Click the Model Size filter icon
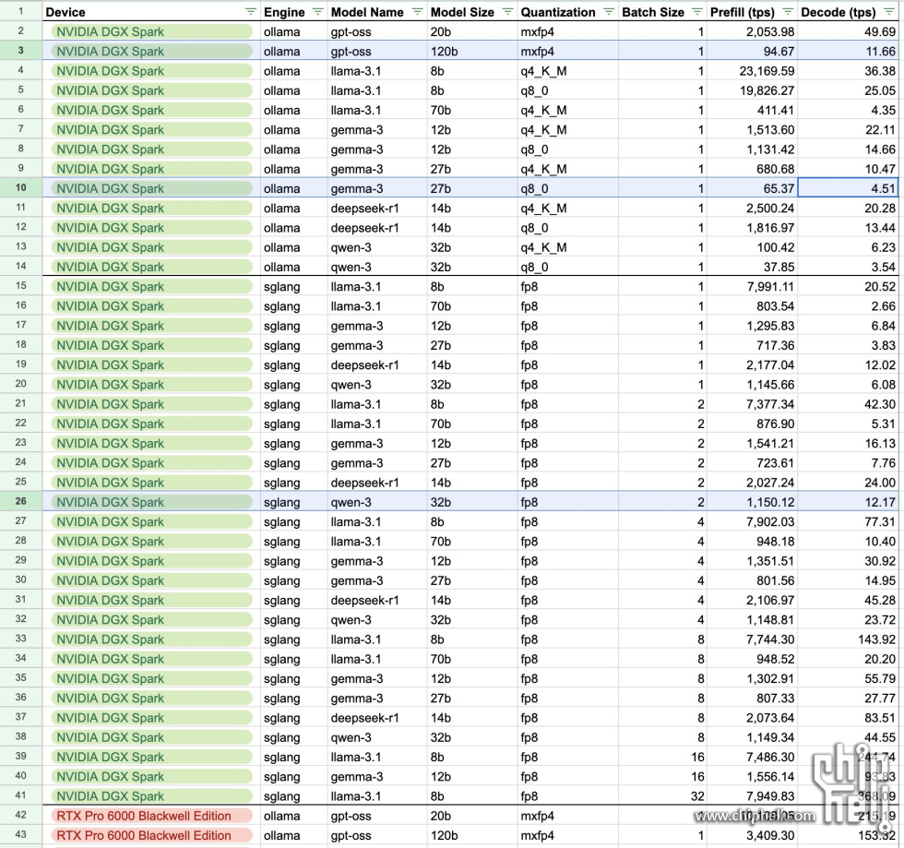 coord(508,12)
